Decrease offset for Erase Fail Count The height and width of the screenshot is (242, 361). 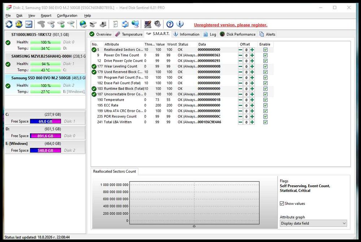pyautogui.click(x=240, y=83)
